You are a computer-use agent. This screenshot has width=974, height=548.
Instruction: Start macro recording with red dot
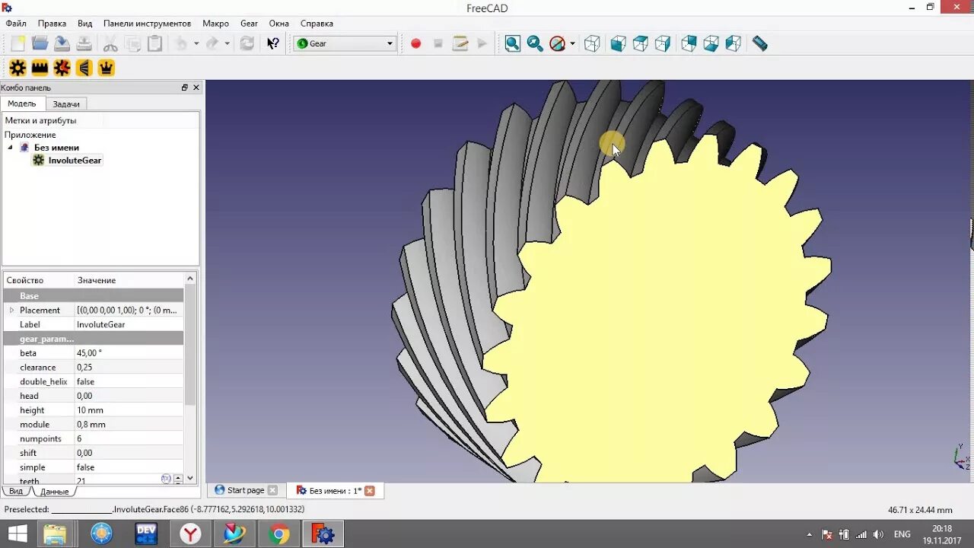pyautogui.click(x=415, y=43)
